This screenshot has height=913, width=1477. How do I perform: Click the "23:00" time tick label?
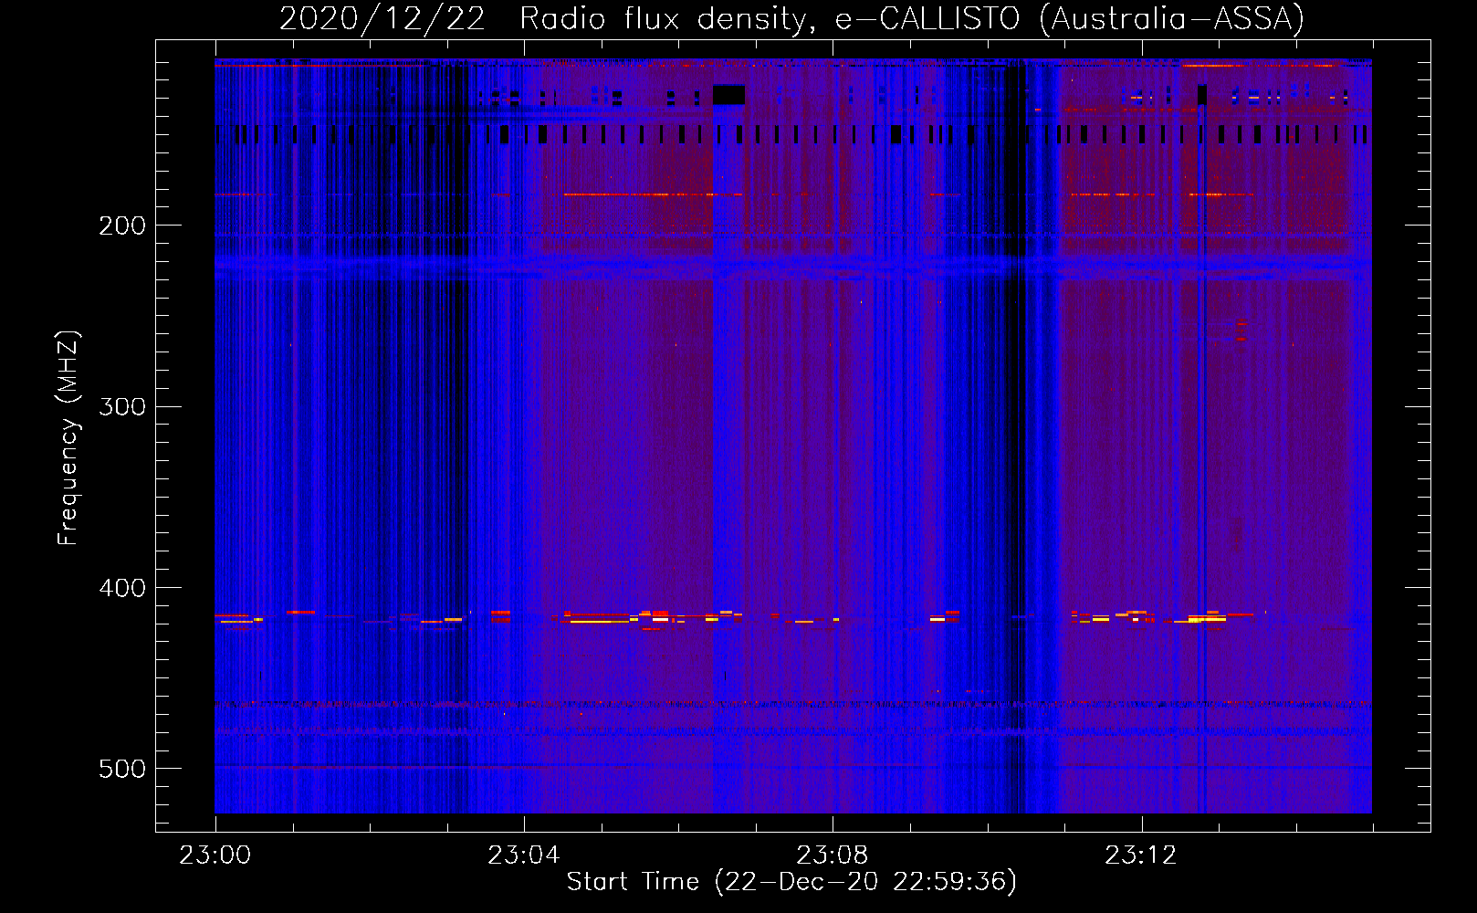[215, 855]
